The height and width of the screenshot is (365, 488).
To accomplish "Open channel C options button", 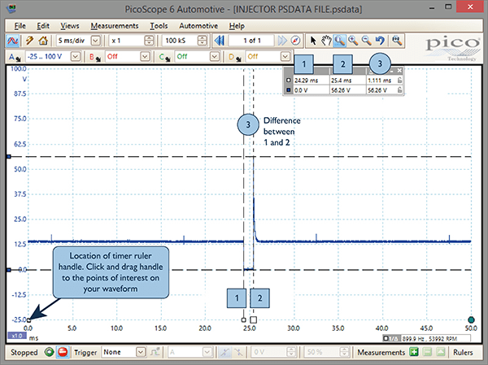I will click(164, 57).
